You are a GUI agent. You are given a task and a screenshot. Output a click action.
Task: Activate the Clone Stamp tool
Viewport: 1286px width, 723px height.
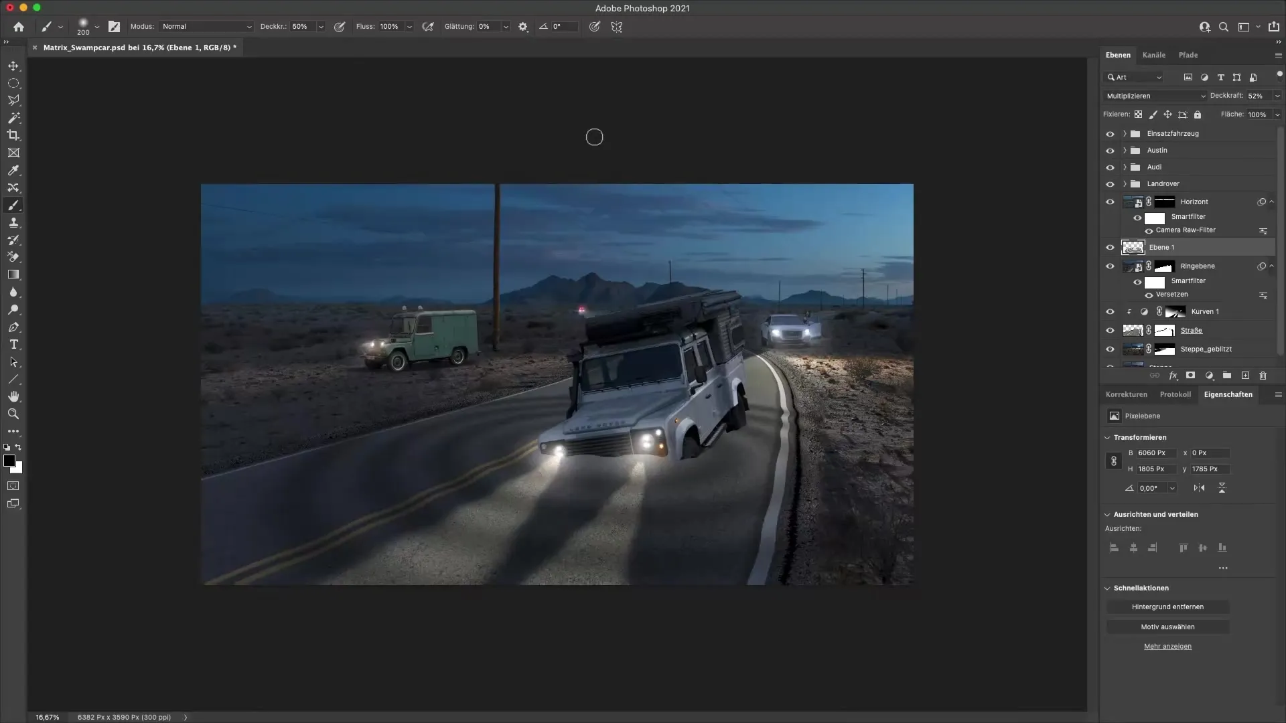(13, 222)
